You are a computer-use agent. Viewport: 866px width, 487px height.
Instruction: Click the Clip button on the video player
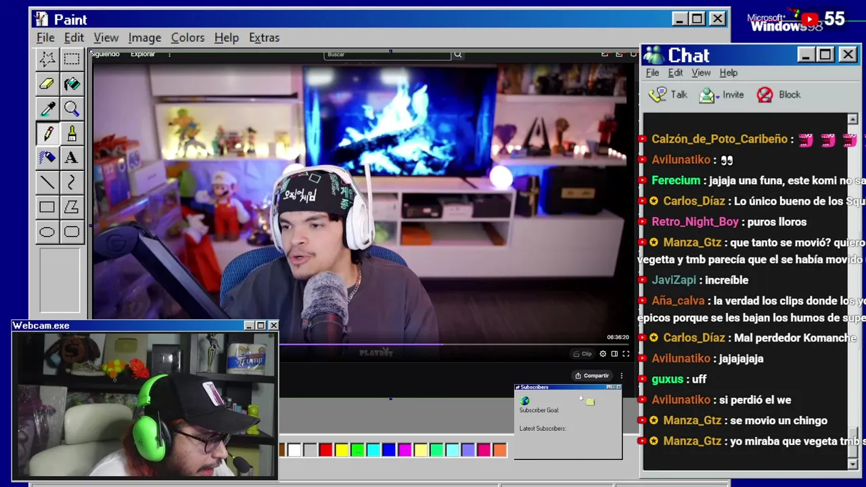[582, 354]
